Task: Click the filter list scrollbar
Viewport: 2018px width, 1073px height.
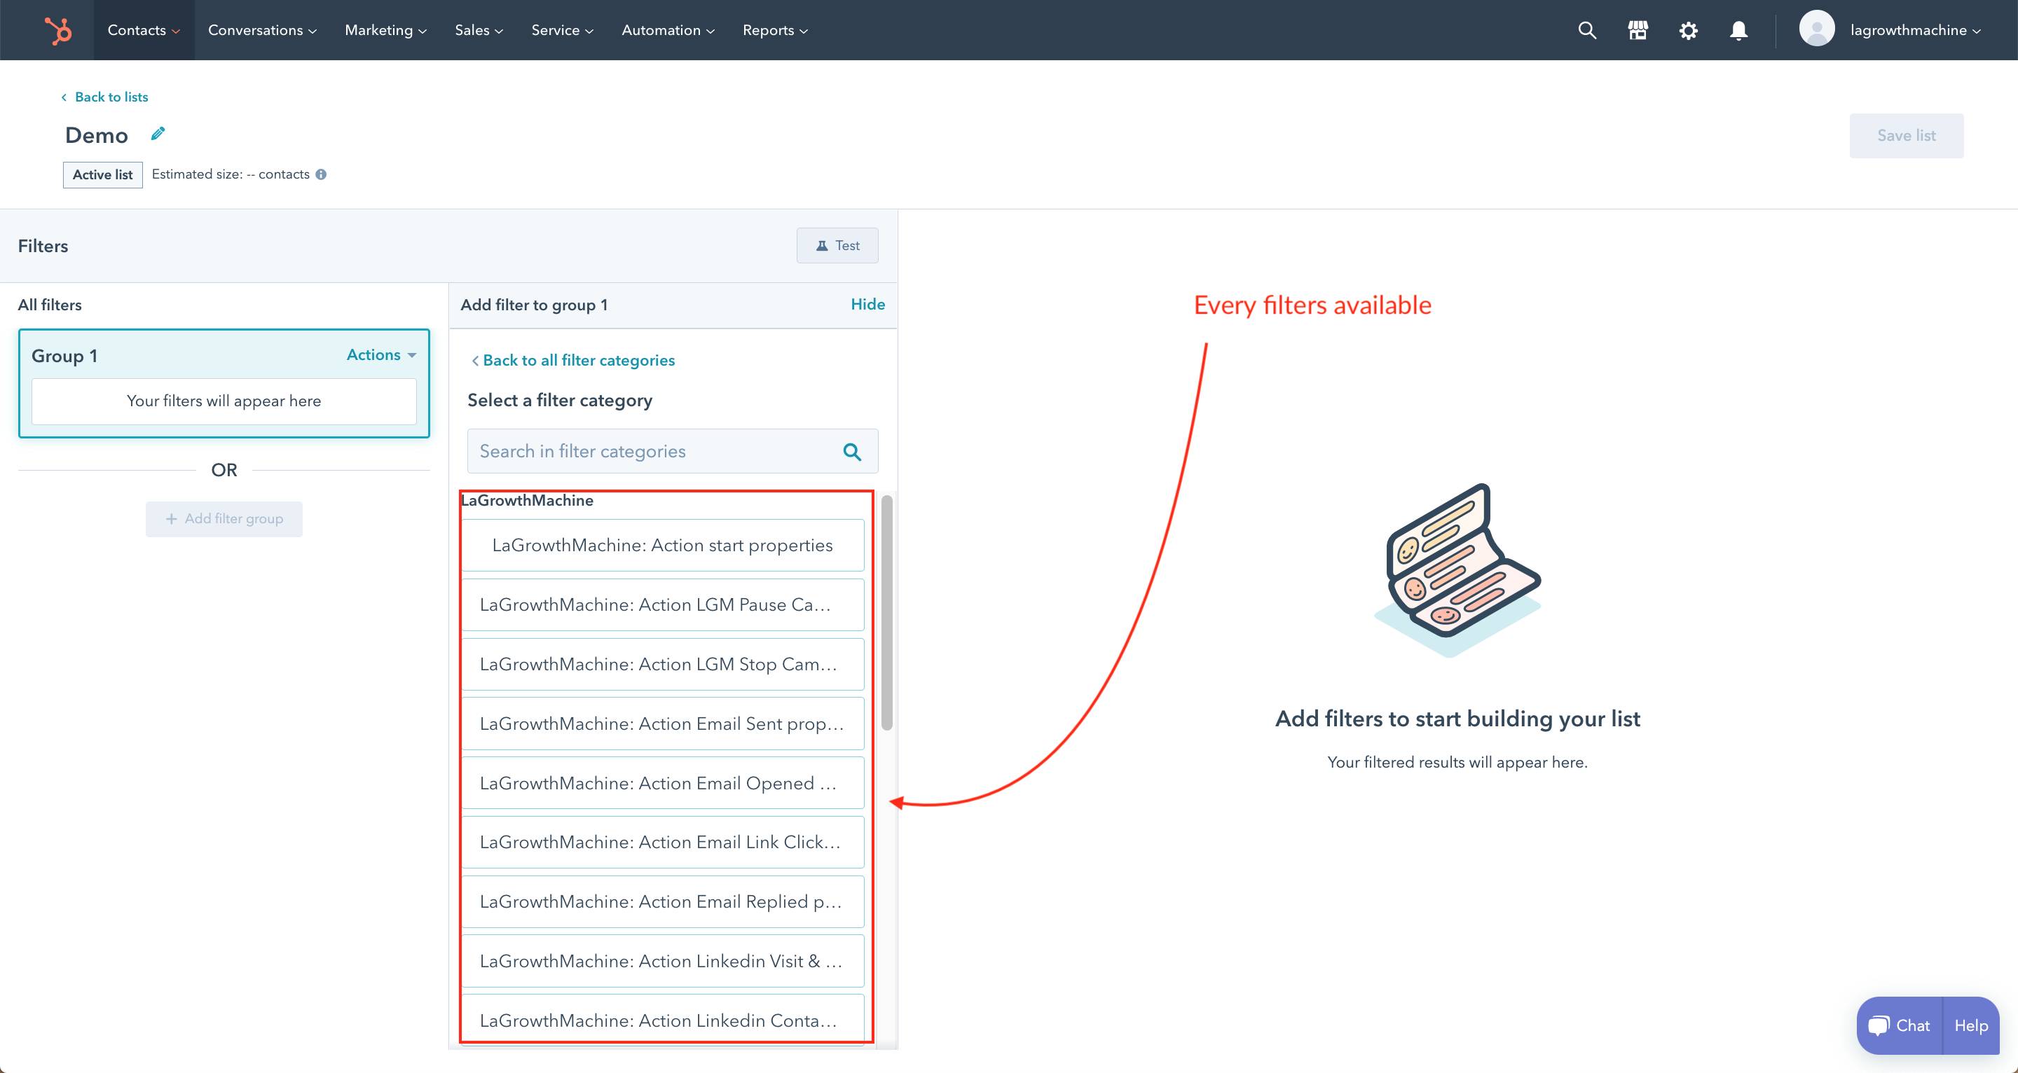Action: point(887,612)
